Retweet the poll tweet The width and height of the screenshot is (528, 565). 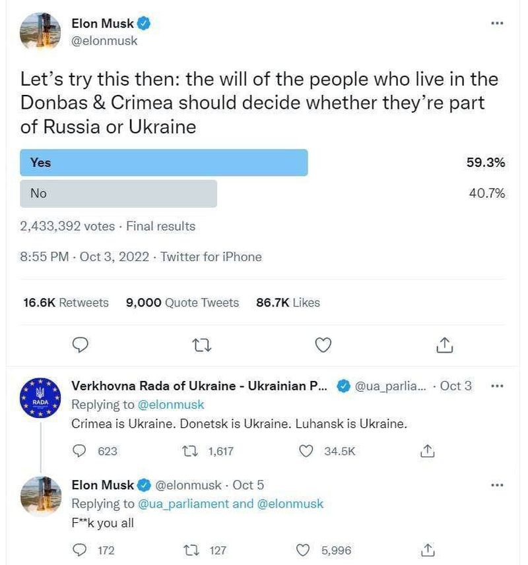click(201, 344)
